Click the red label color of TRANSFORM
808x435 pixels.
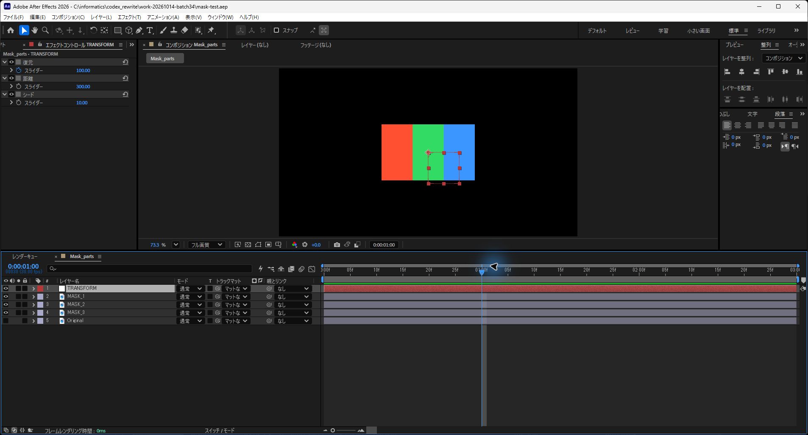click(x=40, y=289)
